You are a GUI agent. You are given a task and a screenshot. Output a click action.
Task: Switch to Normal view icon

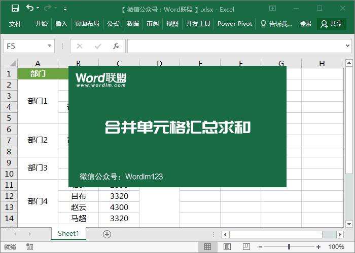207,247
